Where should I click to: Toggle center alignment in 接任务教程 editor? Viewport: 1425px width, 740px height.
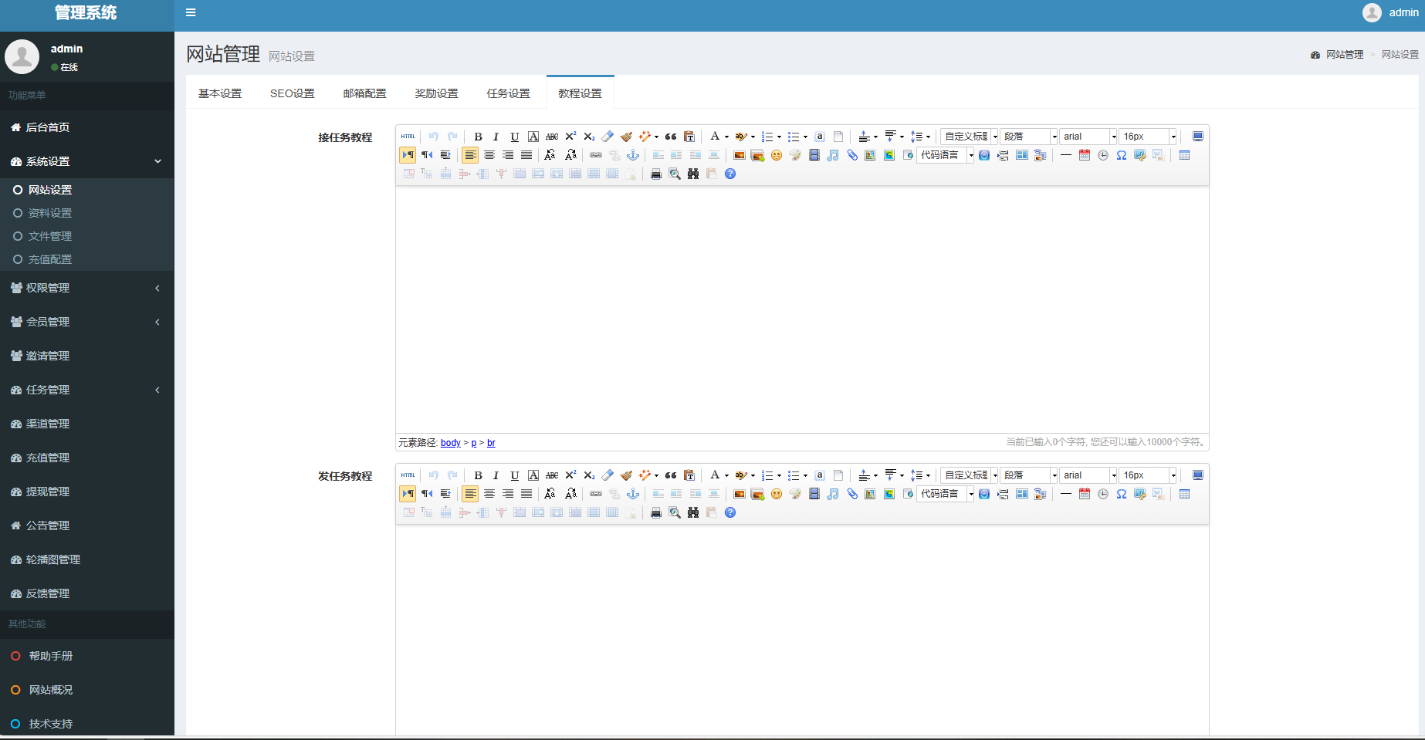click(489, 155)
